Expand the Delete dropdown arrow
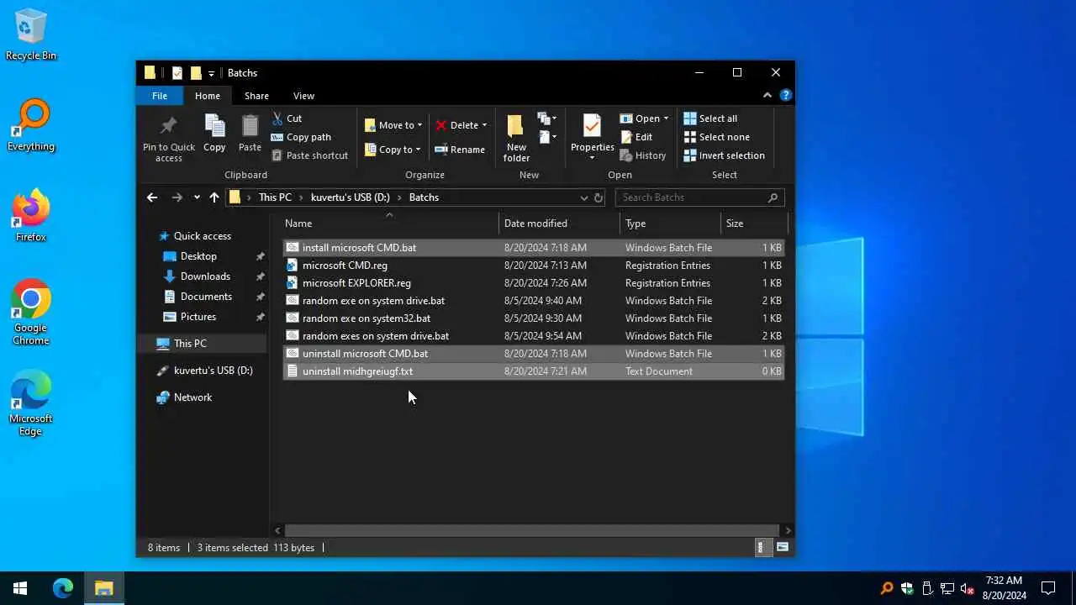Screen dimensions: 1076x605 click(x=484, y=125)
